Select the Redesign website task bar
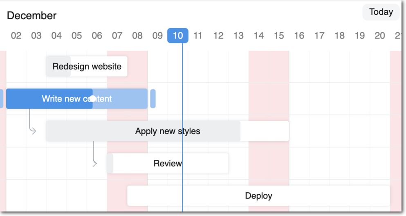 (87, 66)
